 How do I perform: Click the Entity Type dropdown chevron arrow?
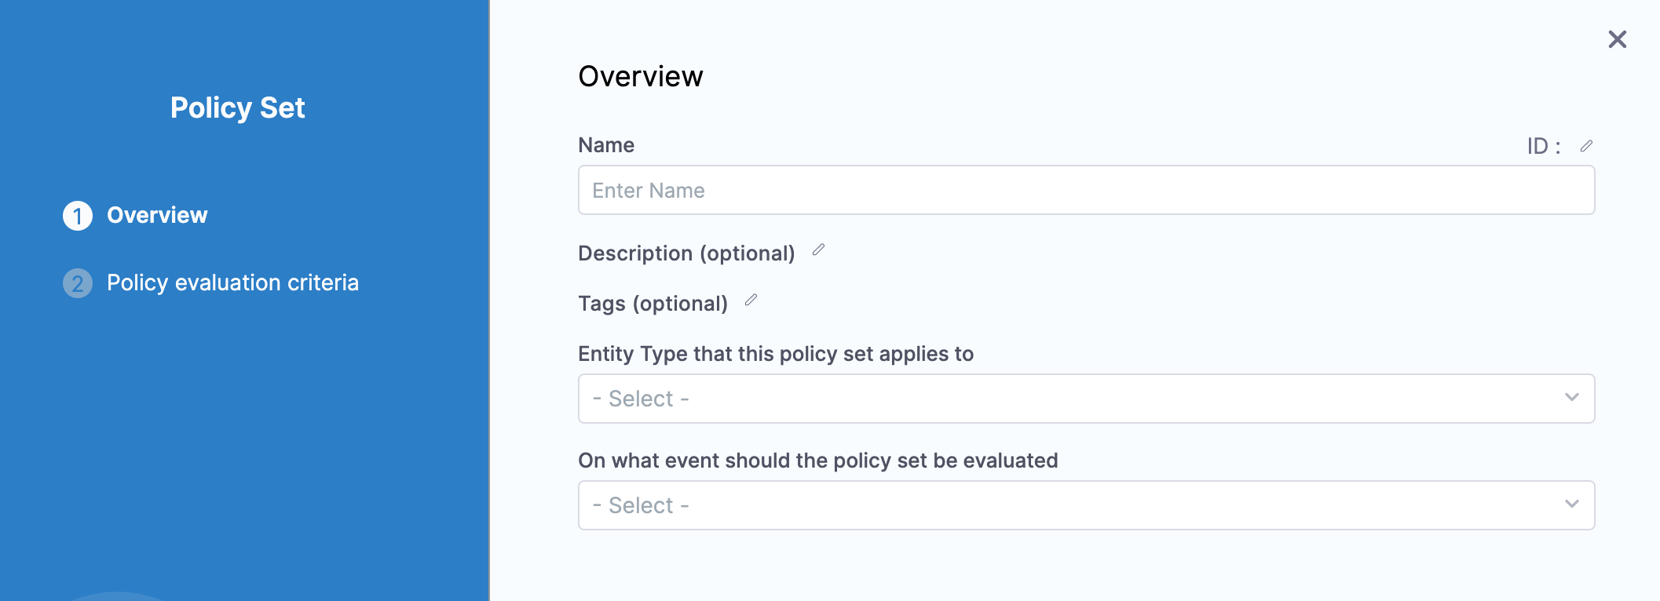pos(1571,398)
